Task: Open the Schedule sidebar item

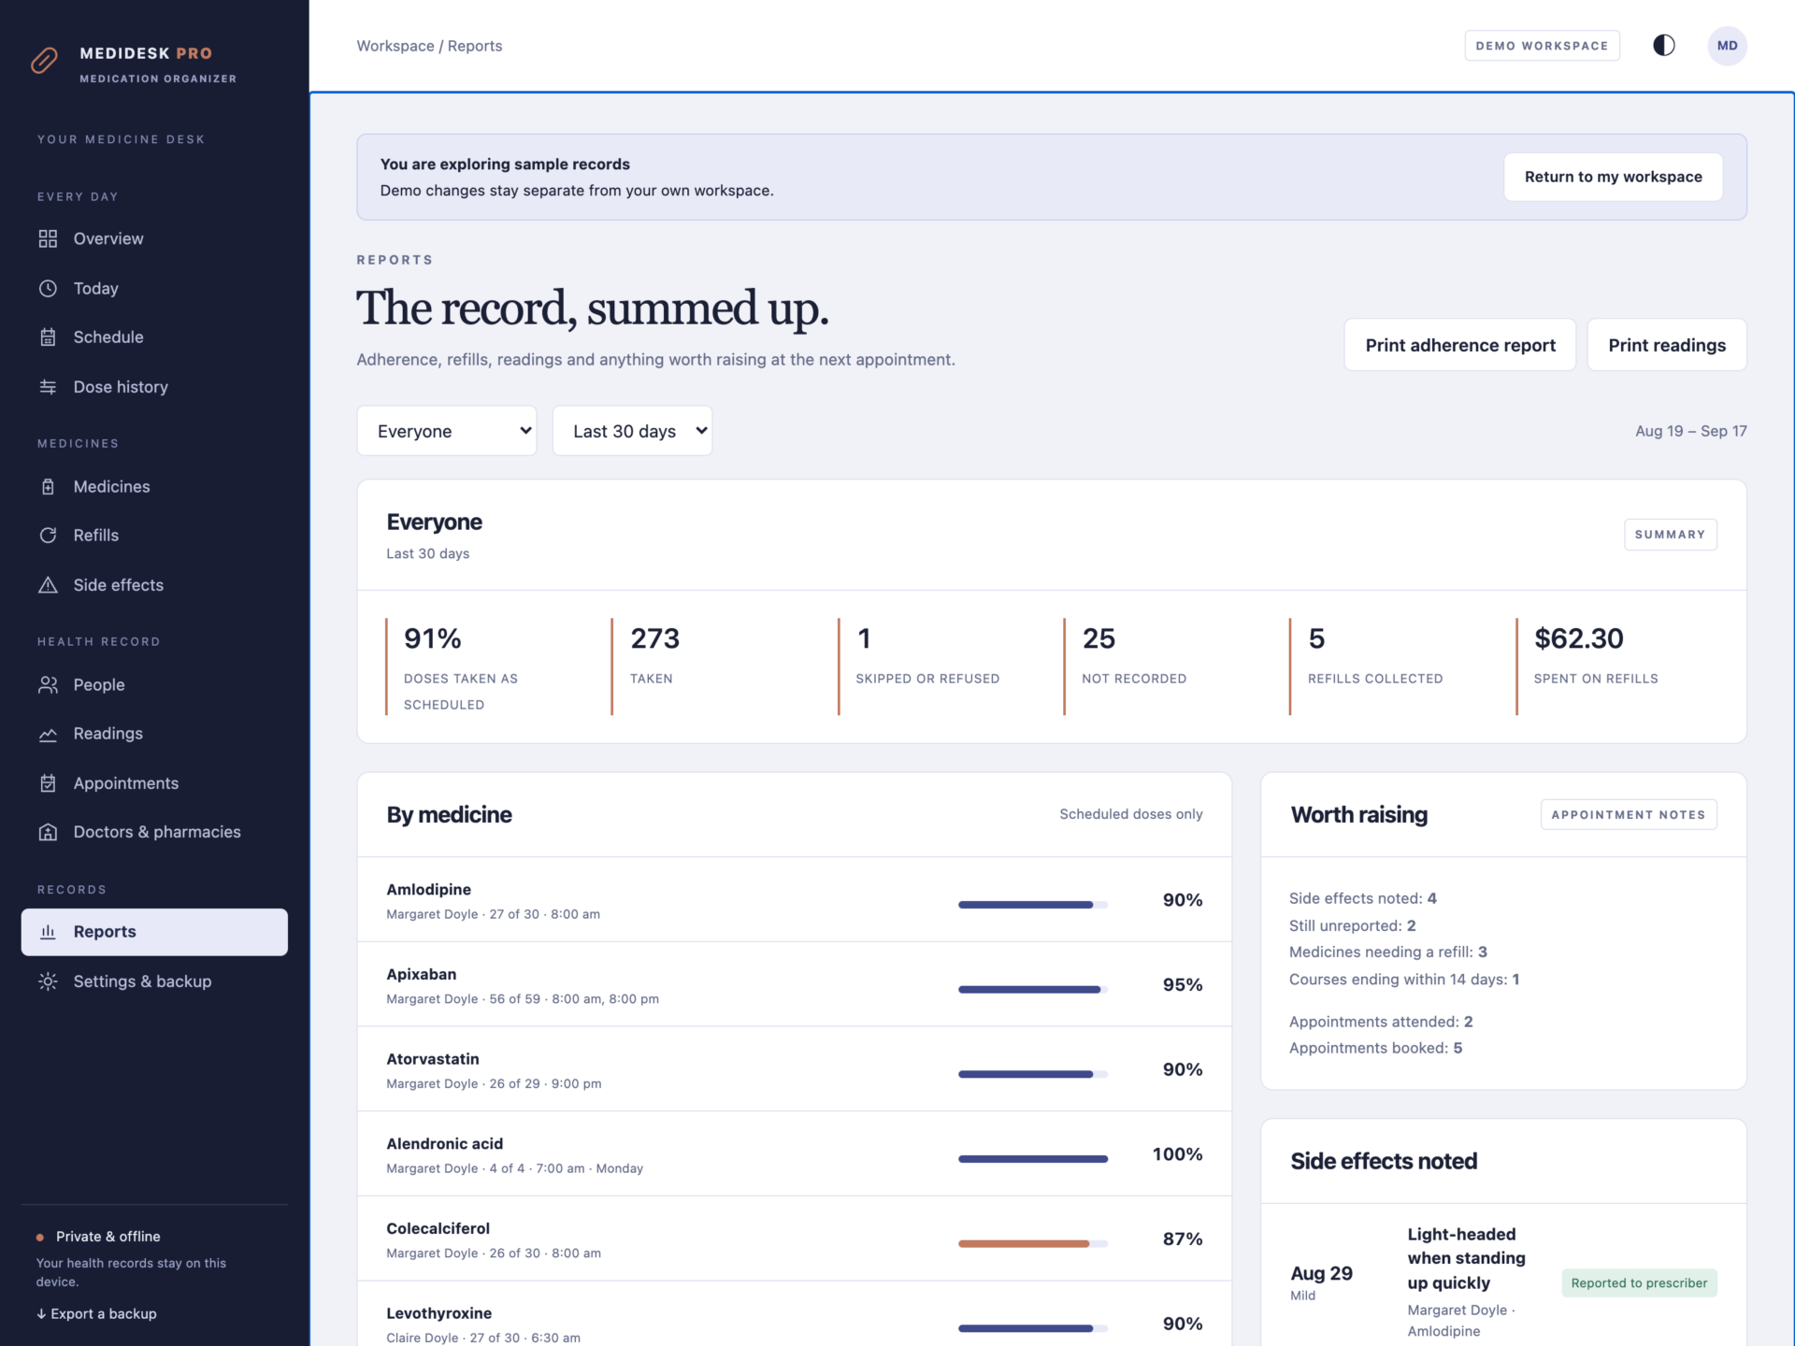Action: pyautogui.click(x=154, y=337)
